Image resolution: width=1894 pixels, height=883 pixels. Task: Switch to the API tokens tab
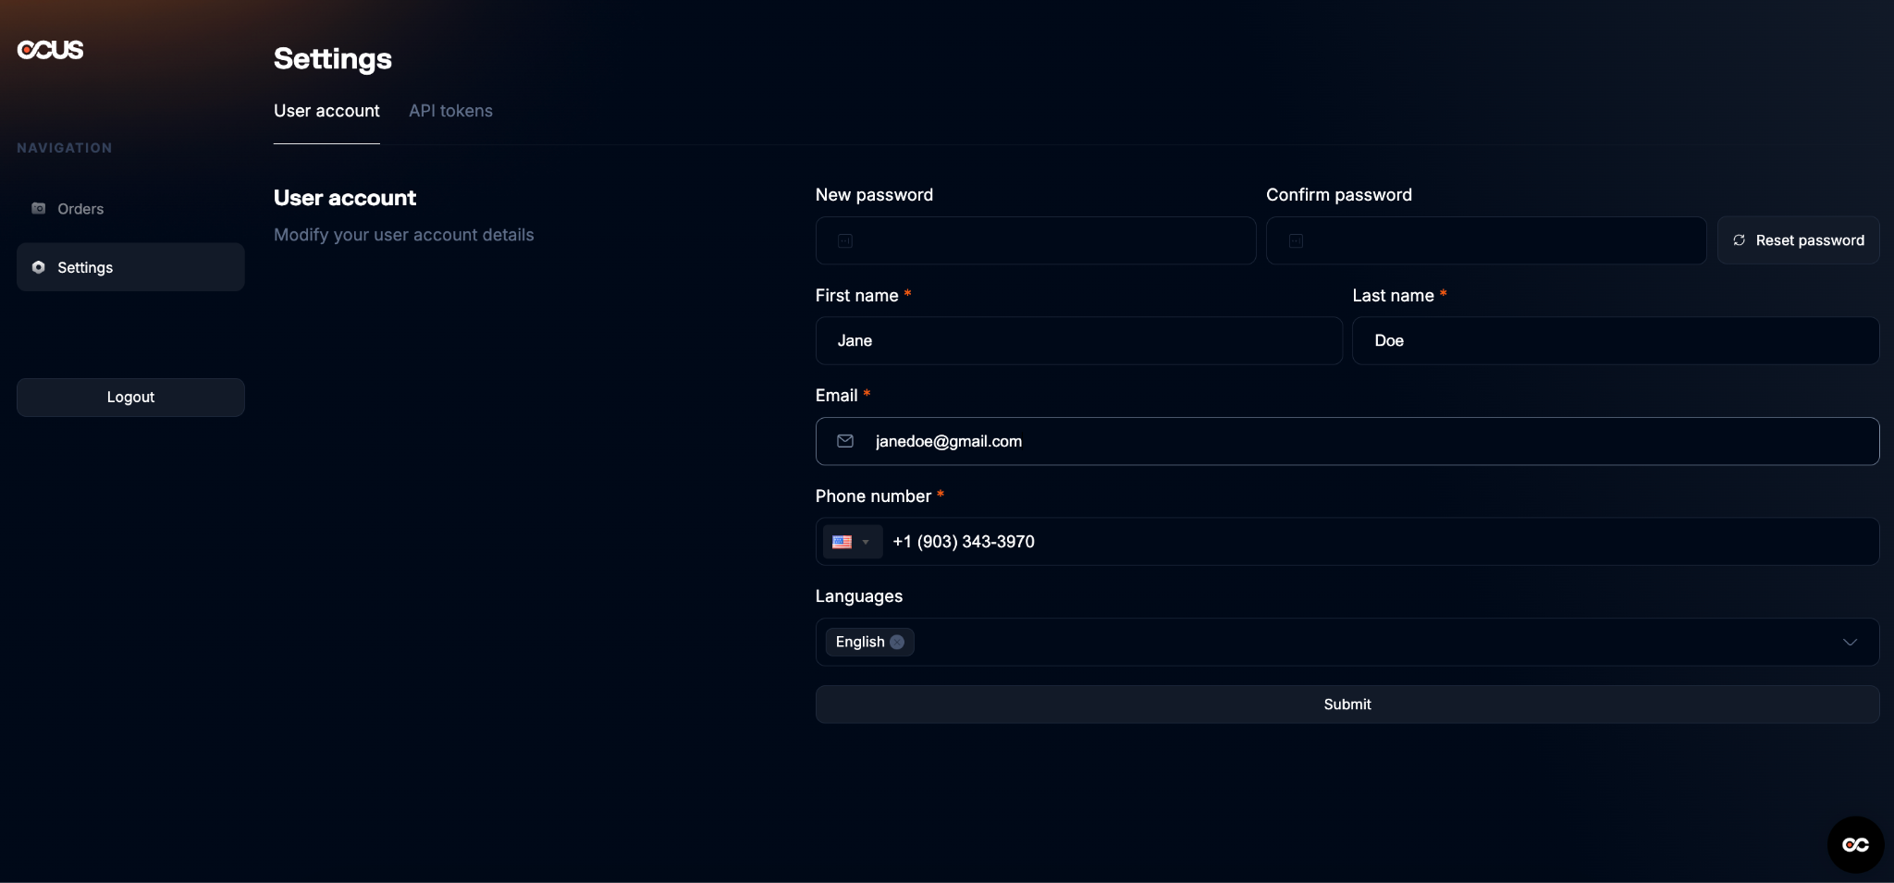coord(450,111)
